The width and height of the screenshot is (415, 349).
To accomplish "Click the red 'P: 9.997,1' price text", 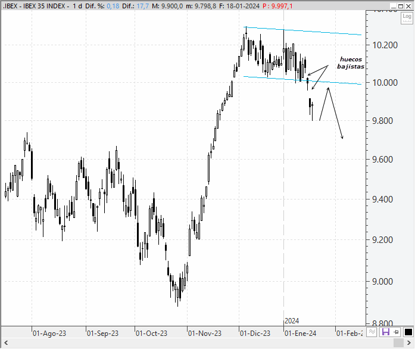I will click(x=277, y=6).
